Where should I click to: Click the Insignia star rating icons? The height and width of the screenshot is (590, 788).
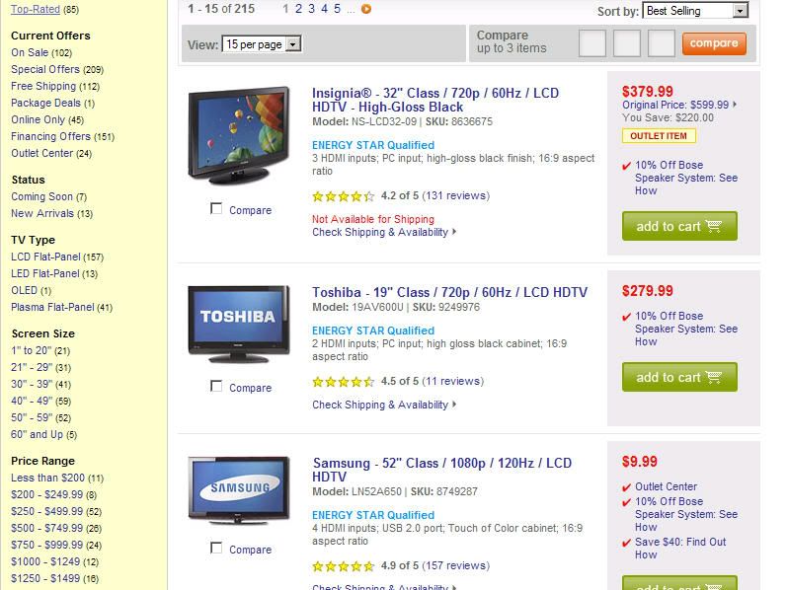coord(343,196)
